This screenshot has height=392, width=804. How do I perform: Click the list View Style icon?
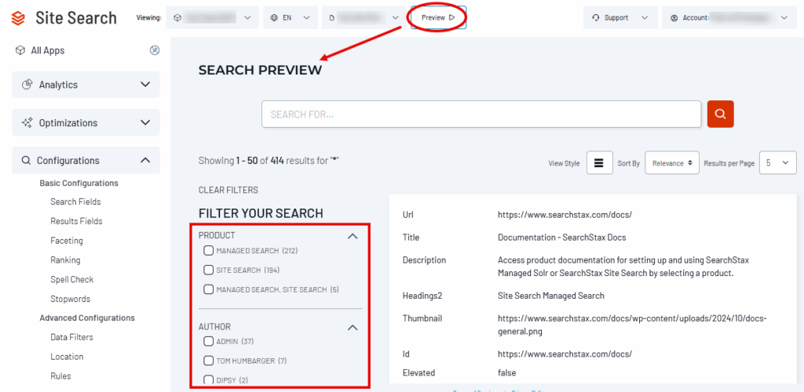[x=599, y=163]
